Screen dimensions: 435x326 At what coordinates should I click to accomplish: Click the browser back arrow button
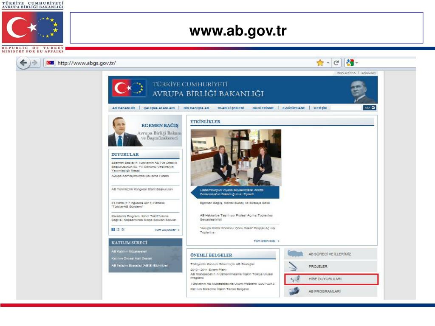[24, 63]
